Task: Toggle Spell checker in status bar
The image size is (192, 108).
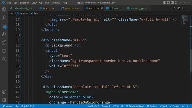Action: point(163,106)
